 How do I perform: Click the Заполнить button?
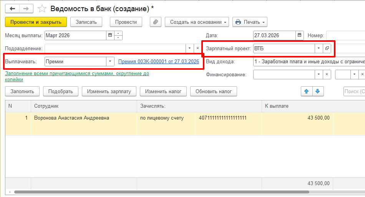point(22,91)
